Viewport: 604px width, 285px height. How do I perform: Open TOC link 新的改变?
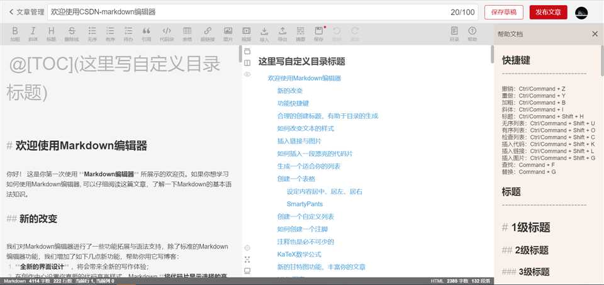tap(289, 91)
